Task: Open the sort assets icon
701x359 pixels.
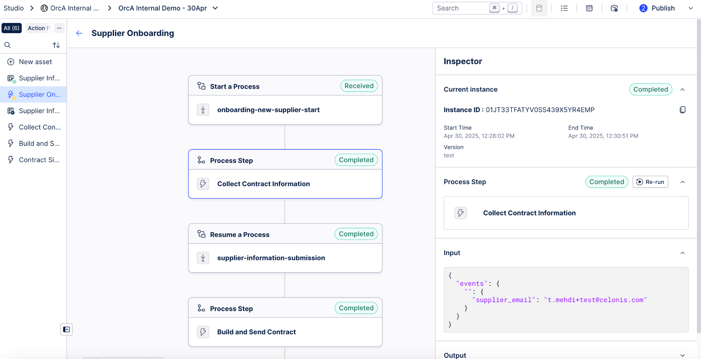Action: tap(56, 45)
